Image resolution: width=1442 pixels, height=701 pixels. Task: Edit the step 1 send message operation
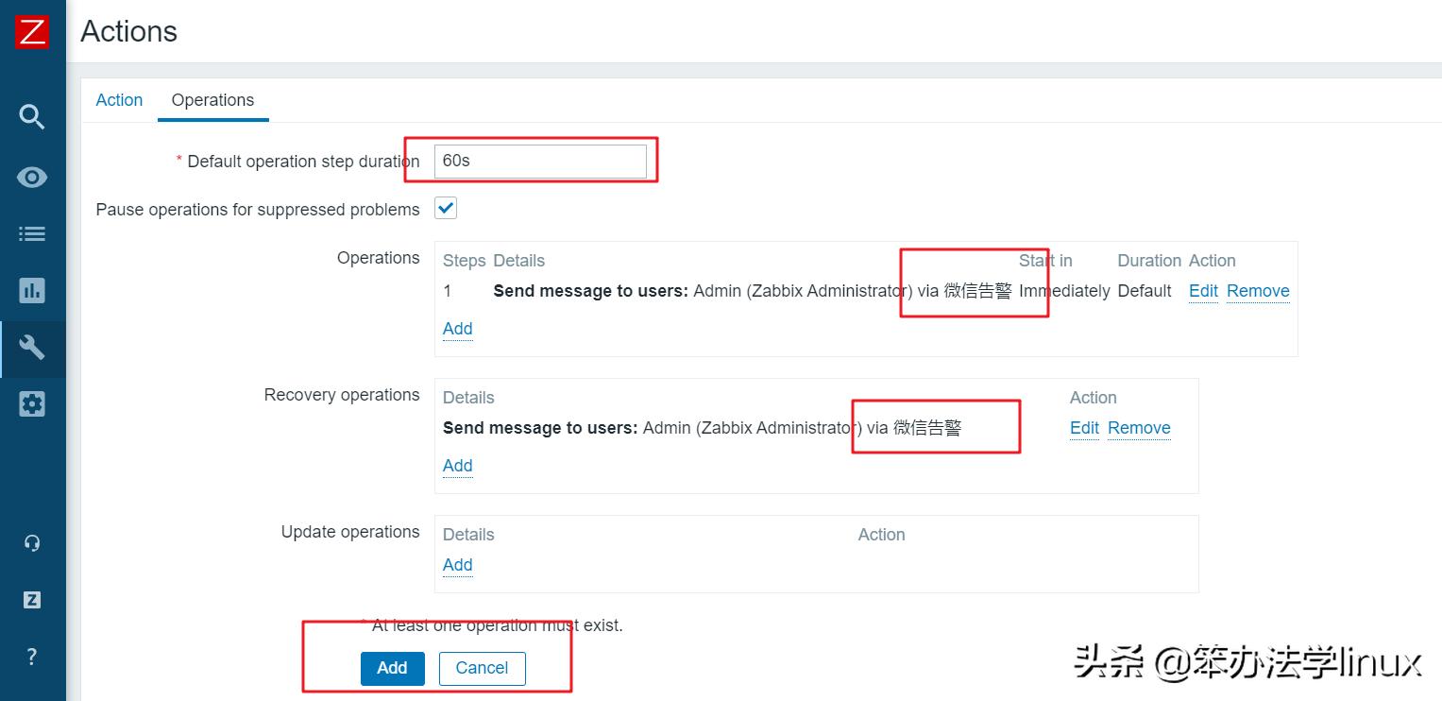pos(1202,291)
